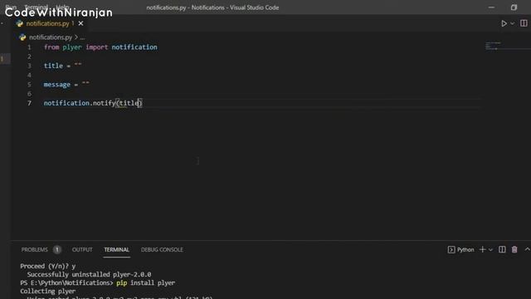Switch to the PROBLEMS panel tab

35,249
